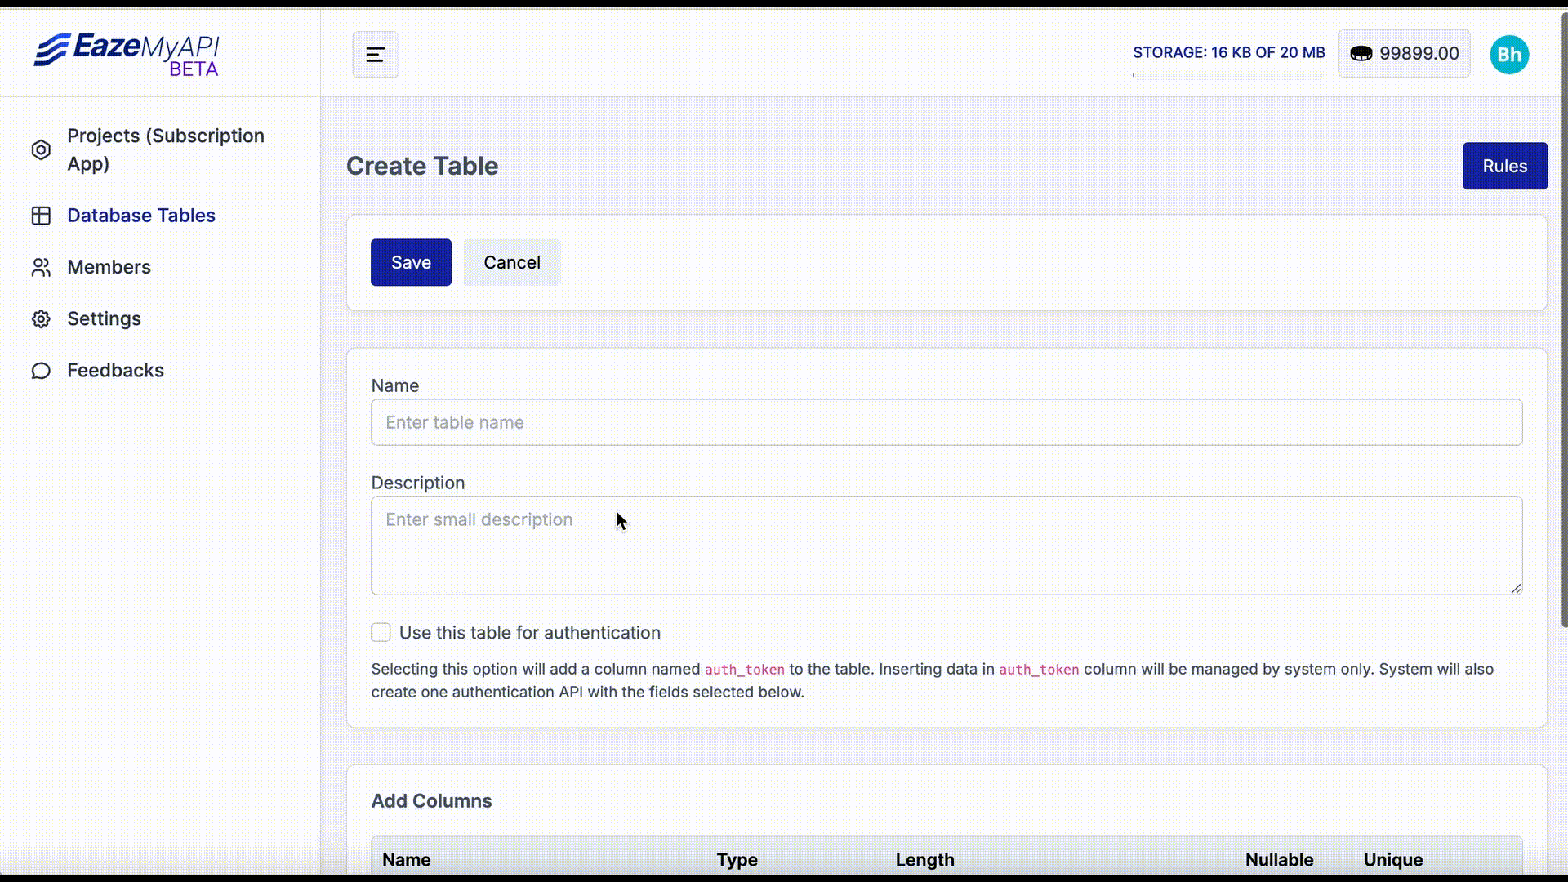Open Database Tables in sidebar
This screenshot has width=1568, height=882.
coord(141,216)
